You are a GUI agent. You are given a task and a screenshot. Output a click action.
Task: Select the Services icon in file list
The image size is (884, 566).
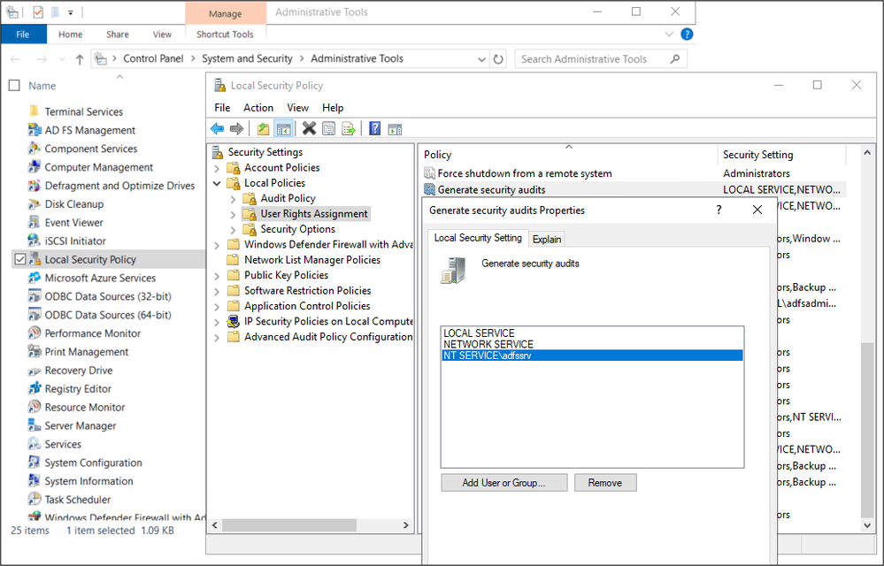pos(35,444)
